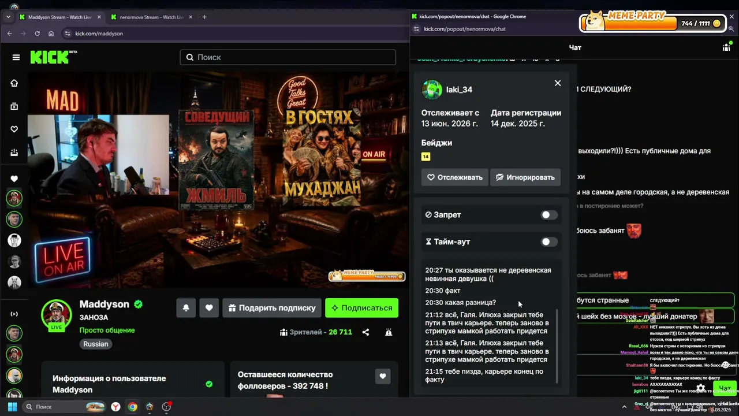Expand the tab search dropdown in Chrome
This screenshot has width=739, height=416.
8,17
